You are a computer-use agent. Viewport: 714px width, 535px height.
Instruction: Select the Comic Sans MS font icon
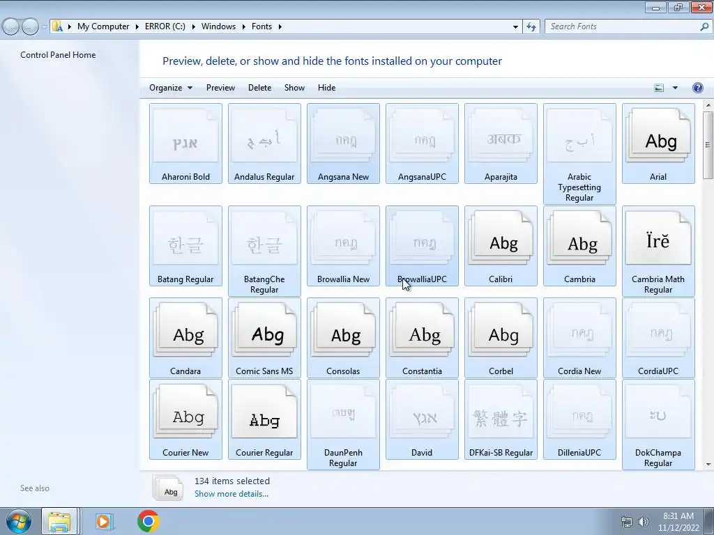[x=264, y=338]
